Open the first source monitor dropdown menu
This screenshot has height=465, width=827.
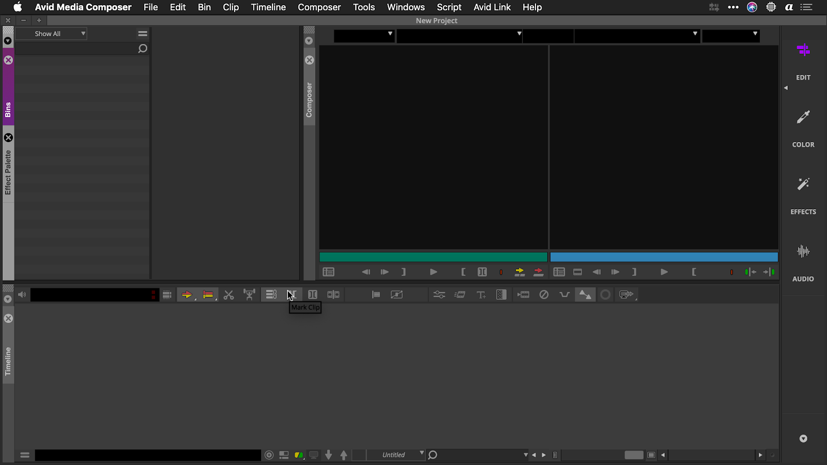[x=364, y=36]
